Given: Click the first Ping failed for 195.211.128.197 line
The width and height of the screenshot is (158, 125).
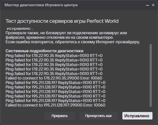Looking at the screenshot, I should (x=55, y=82).
